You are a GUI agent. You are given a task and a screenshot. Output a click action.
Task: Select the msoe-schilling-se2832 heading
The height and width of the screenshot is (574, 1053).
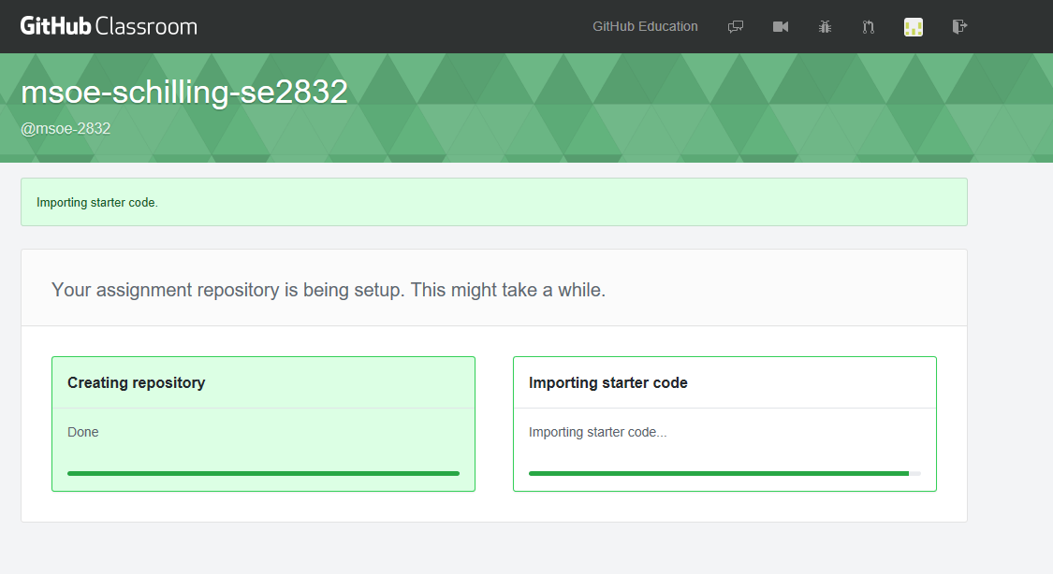[x=183, y=91]
